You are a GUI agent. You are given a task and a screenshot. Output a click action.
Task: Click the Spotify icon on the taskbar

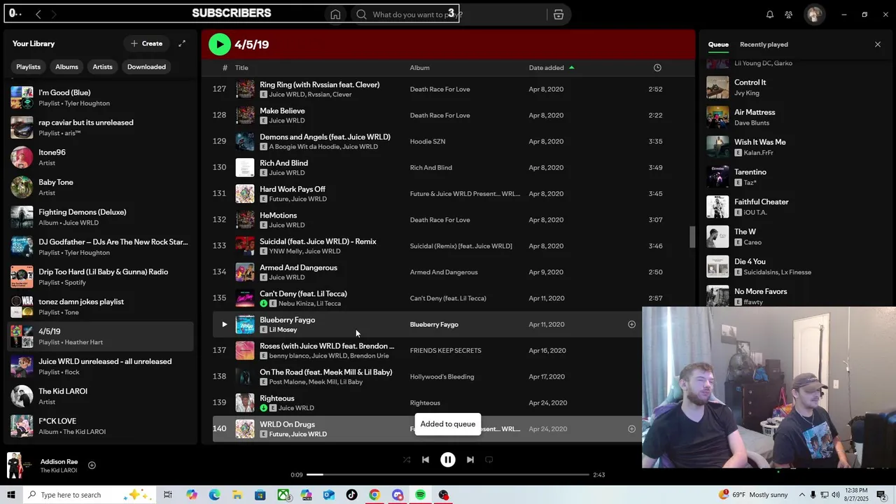[420, 495]
